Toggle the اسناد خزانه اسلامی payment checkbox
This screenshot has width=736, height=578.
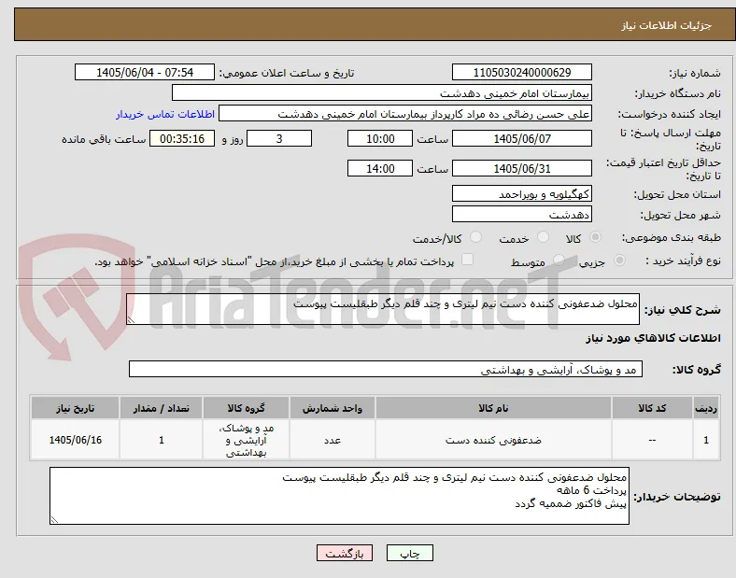pyautogui.click(x=467, y=260)
